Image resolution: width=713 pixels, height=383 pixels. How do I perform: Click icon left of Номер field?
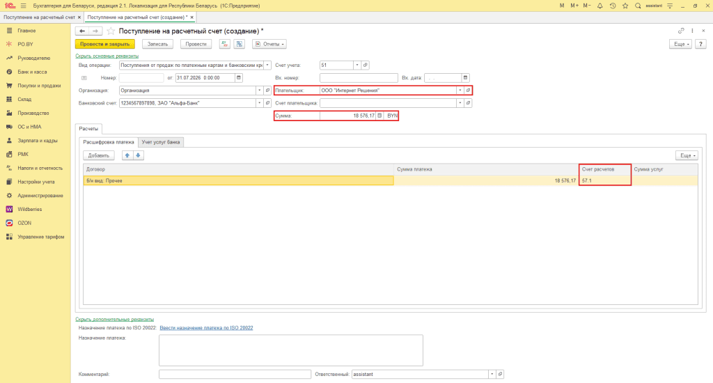pyautogui.click(x=84, y=78)
